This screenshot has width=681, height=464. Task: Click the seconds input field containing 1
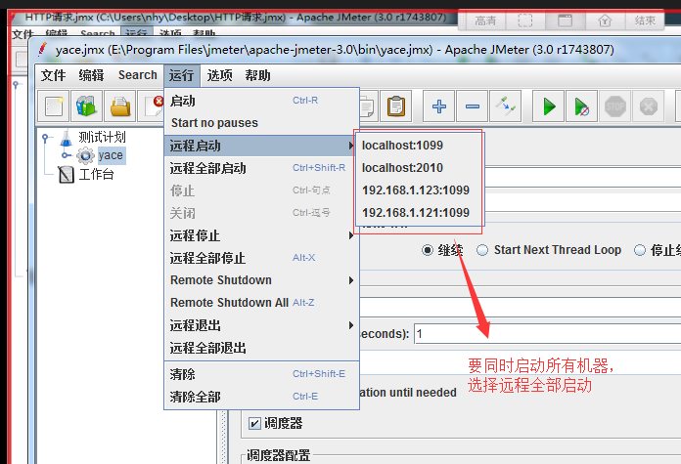tap(548, 334)
